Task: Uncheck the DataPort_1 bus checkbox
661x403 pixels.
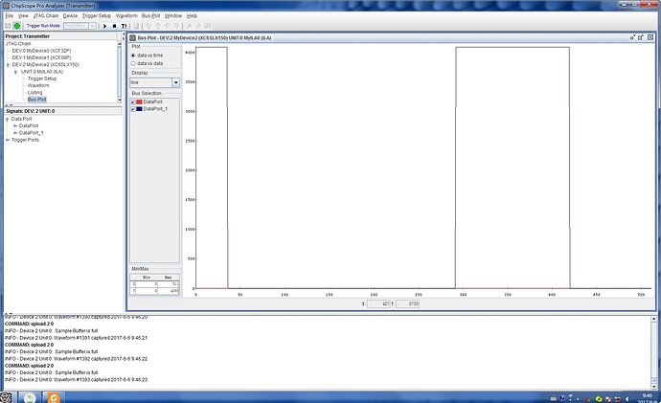Action: click(133, 109)
